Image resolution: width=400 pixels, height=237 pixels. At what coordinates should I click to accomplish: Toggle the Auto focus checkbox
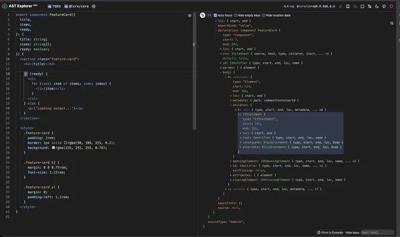tap(215, 15)
